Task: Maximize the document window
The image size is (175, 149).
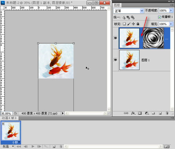Action: tap(96, 3)
